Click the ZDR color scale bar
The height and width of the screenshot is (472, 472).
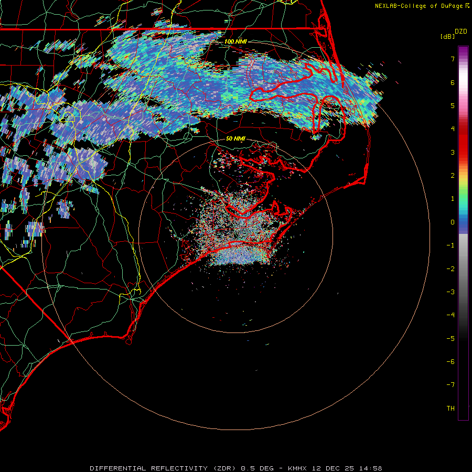463,233
